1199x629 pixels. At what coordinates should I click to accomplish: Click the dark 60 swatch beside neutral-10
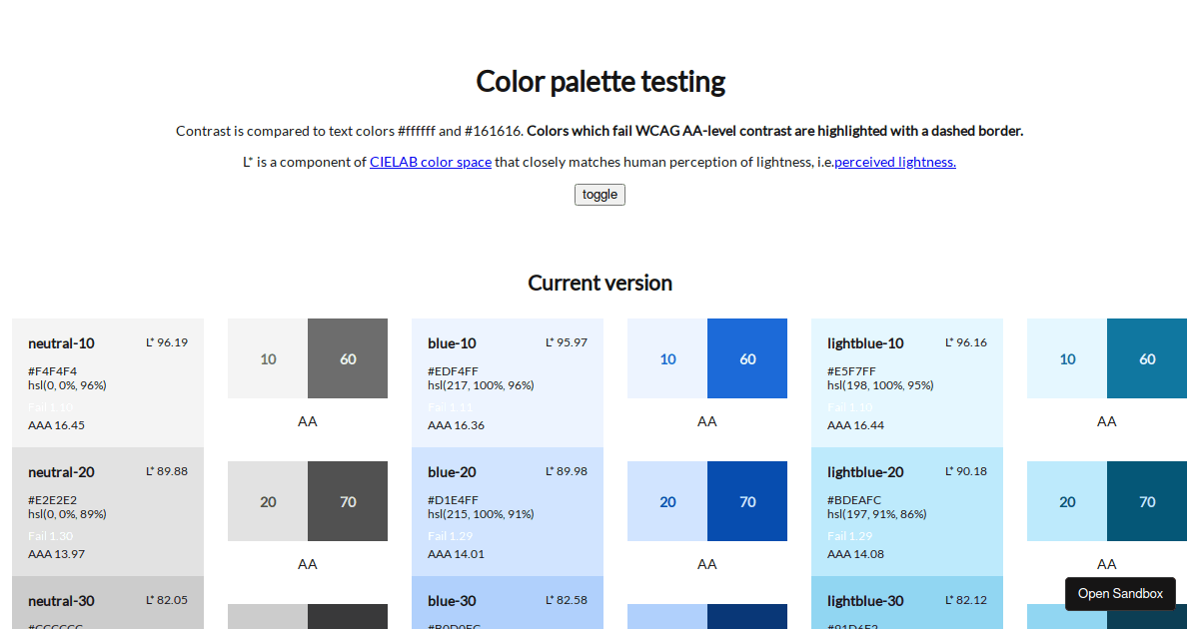(x=347, y=357)
